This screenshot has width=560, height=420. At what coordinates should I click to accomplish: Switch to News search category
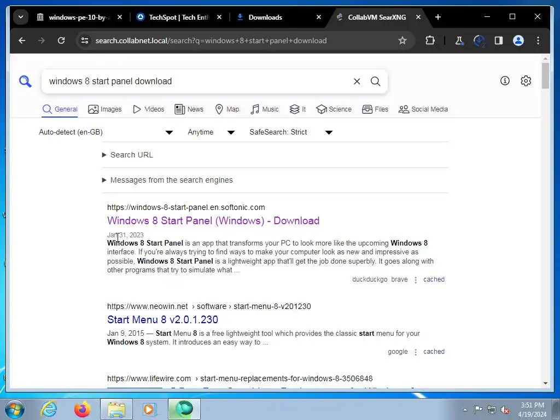click(x=189, y=109)
